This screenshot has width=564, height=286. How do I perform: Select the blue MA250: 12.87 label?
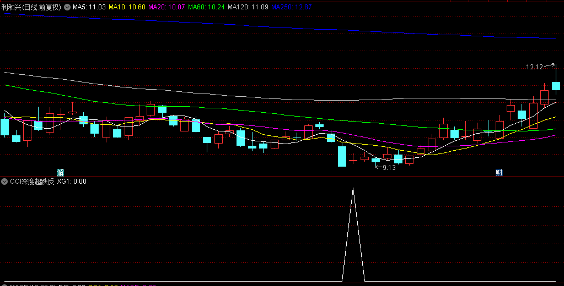(291, 7)
